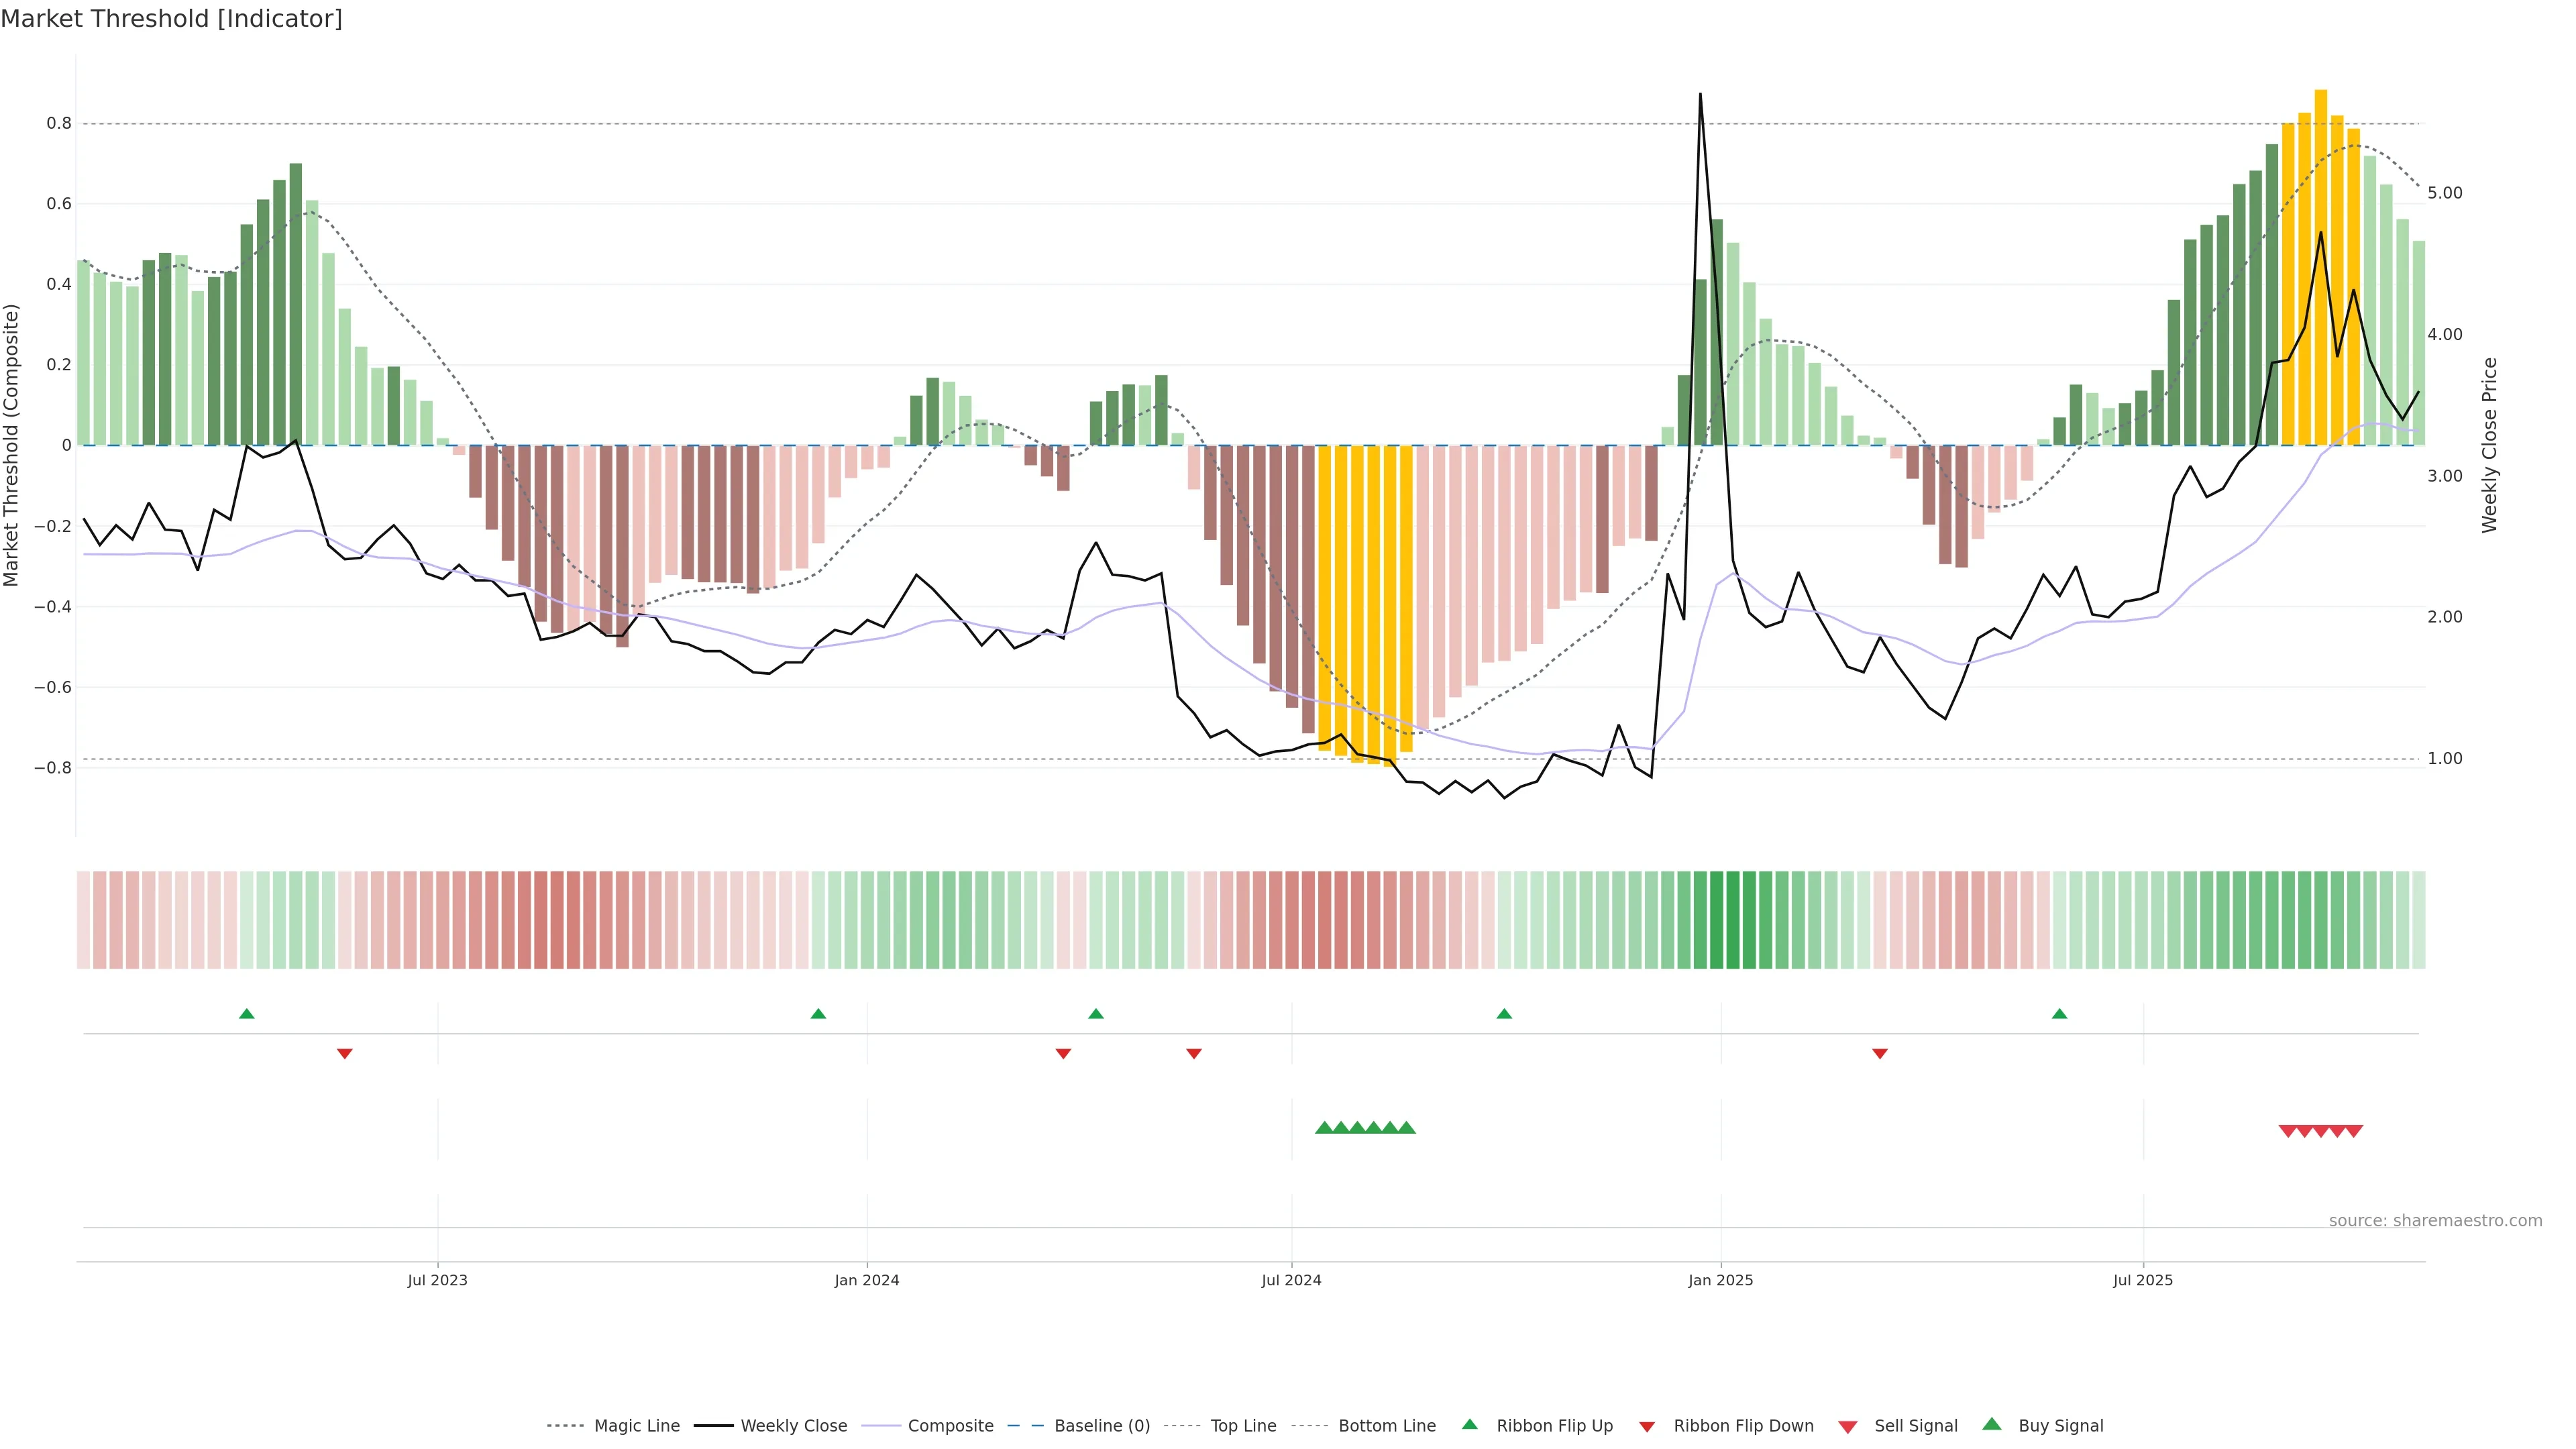The width and height of the screenshot is (2576, 1449).
Task: Click the ribbon flip down marker after Jan 2025
Action: pos(1880,1054)
